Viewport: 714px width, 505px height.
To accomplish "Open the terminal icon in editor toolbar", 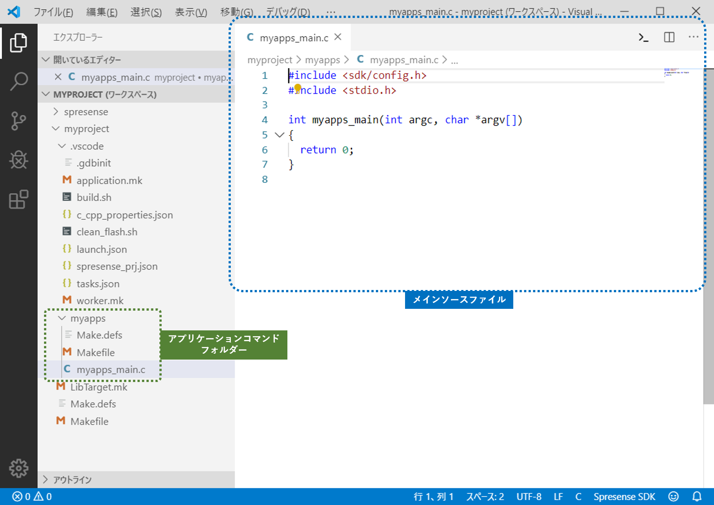I will (643, 38).
